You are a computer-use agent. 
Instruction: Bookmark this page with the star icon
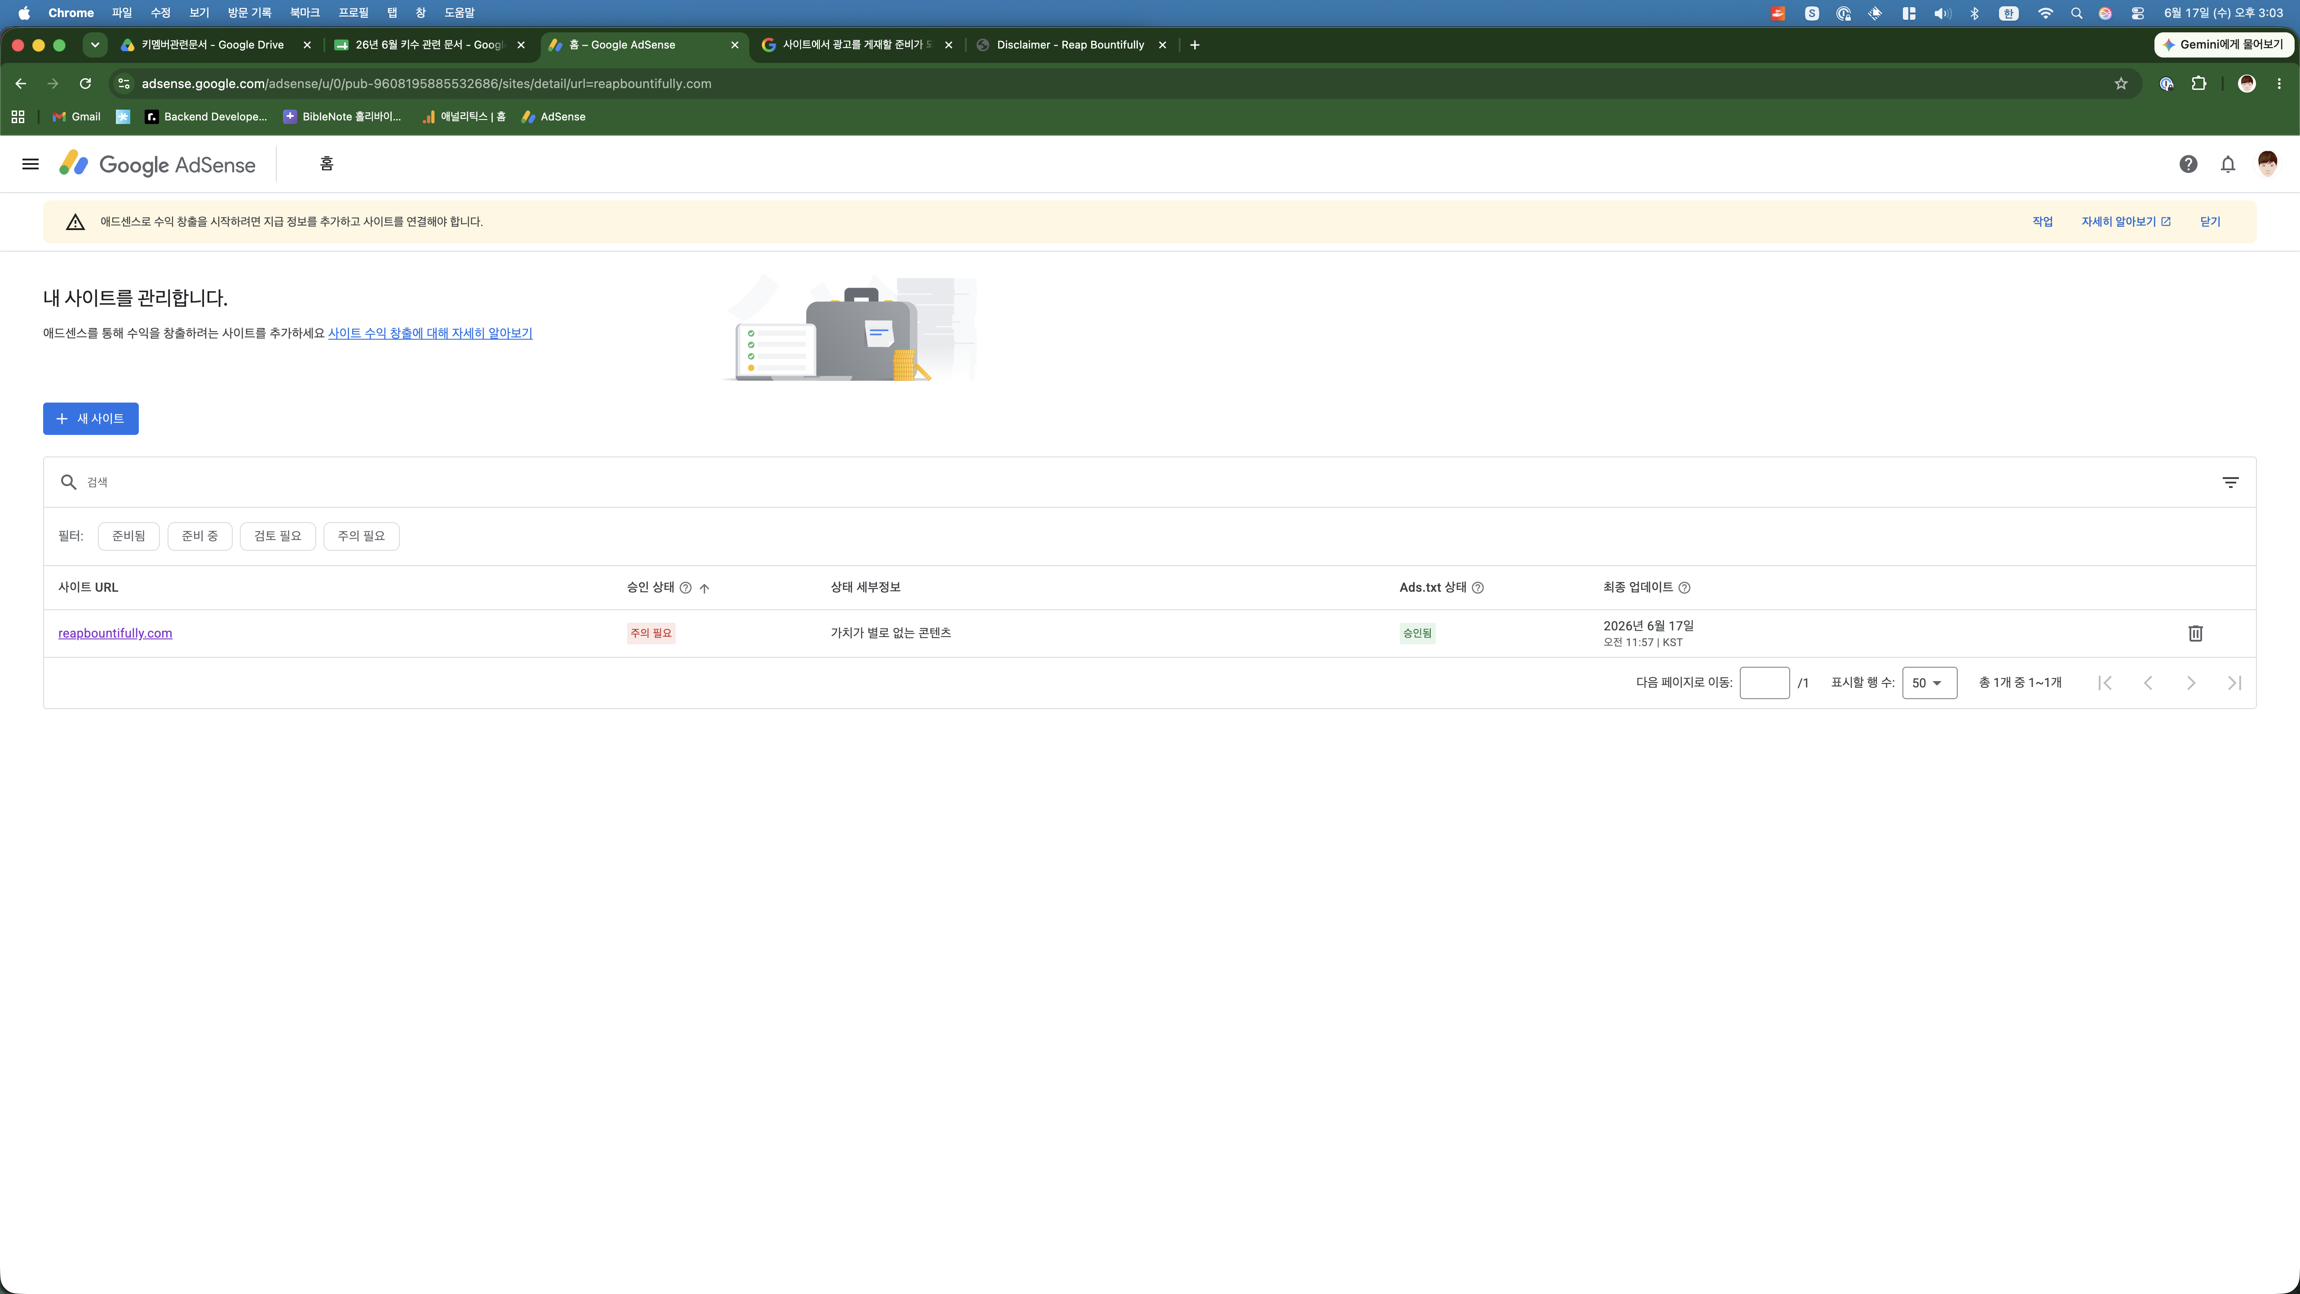coord(2120,84)
